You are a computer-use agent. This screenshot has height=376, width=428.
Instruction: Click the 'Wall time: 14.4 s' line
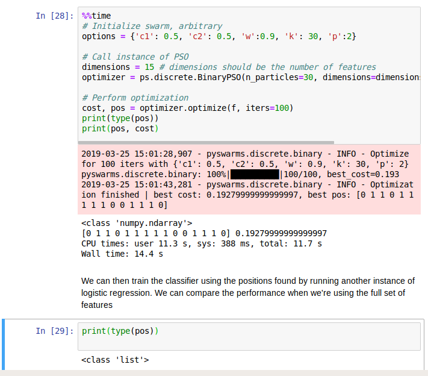pos(122,254)
